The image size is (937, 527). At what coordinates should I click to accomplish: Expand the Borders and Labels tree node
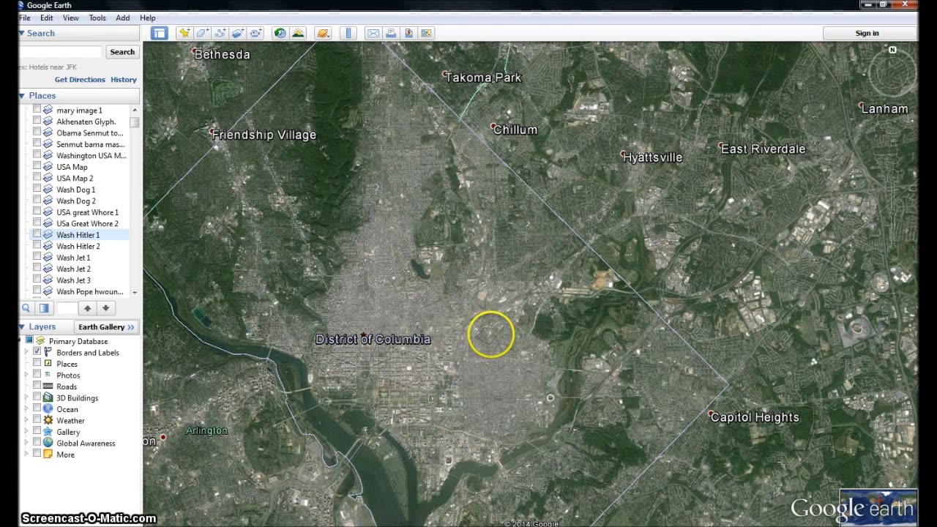click(27, 352)
